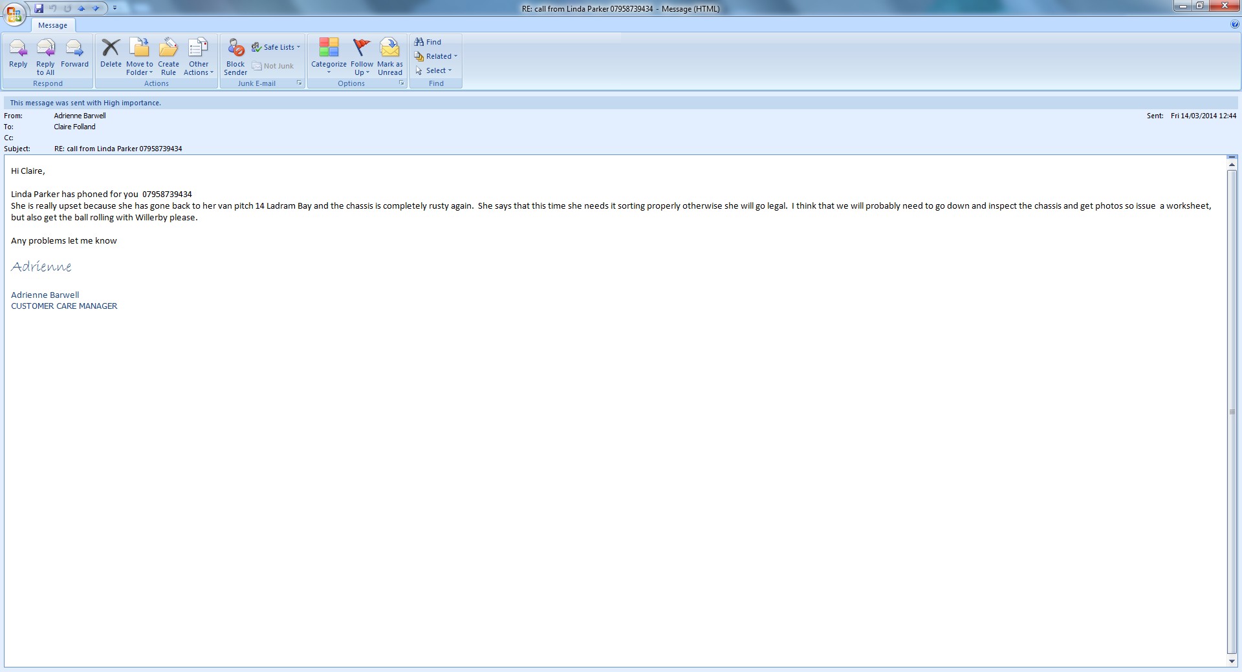Click sender name Adrienne Barwell in From field
1242x672 pixels.
80,116
